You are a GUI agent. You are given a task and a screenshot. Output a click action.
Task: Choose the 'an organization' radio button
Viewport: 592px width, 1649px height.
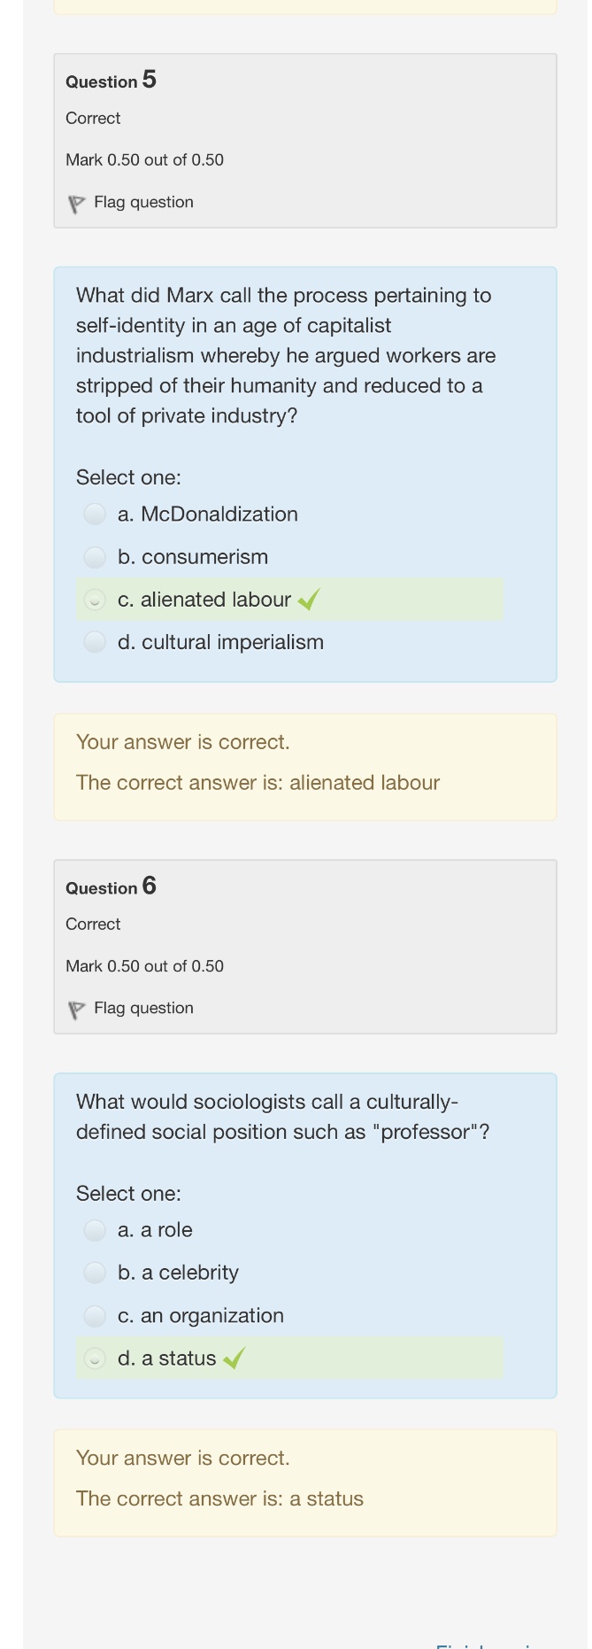(x=95, y=1316)
